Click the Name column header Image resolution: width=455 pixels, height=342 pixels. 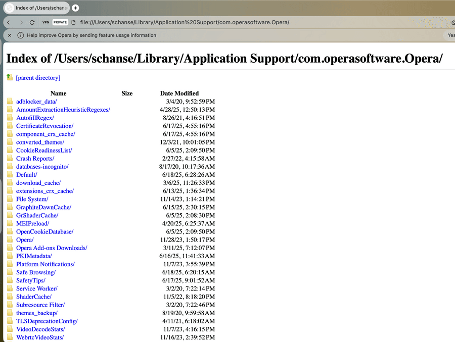click(58, 93)
